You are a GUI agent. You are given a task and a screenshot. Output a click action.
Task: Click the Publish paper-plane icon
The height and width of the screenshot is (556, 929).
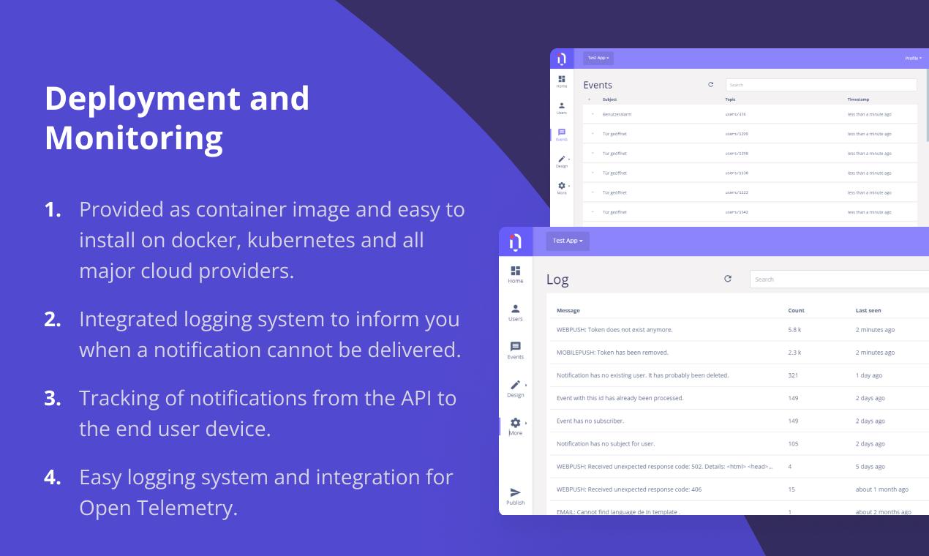tap(515, 492)
